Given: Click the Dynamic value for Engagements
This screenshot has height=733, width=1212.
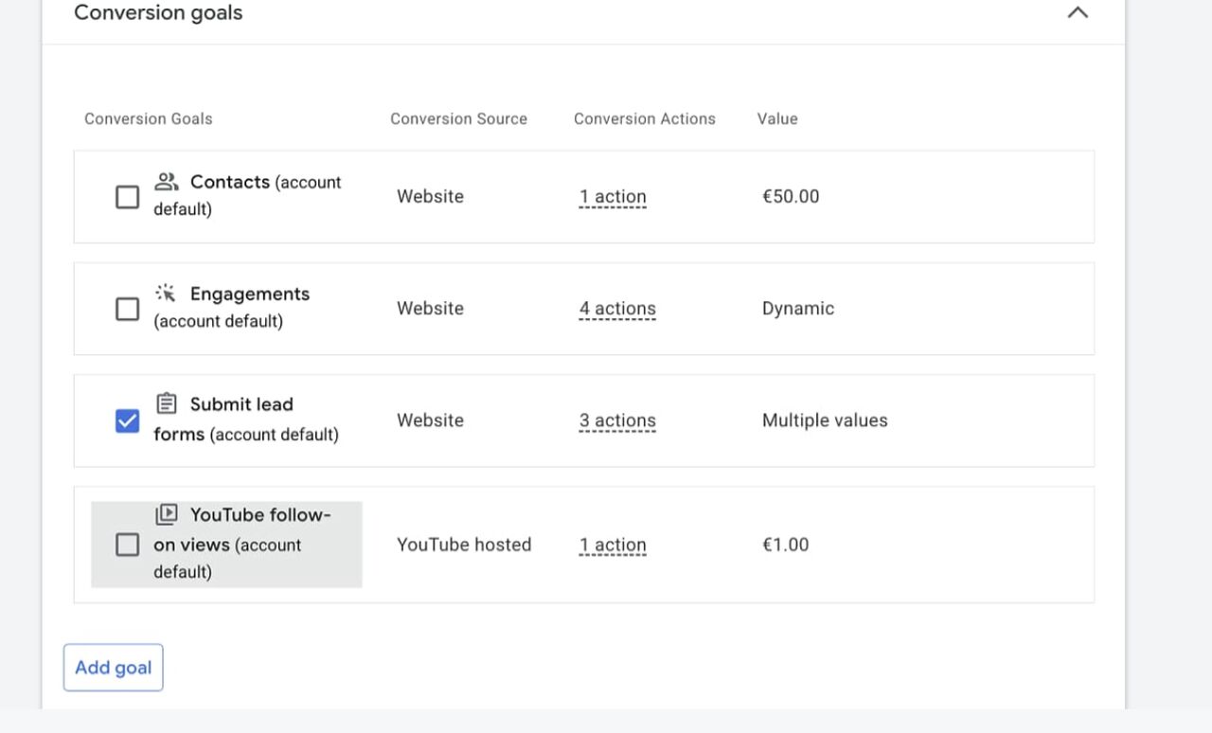Looking at the screenshot, I should click(798, 309).
